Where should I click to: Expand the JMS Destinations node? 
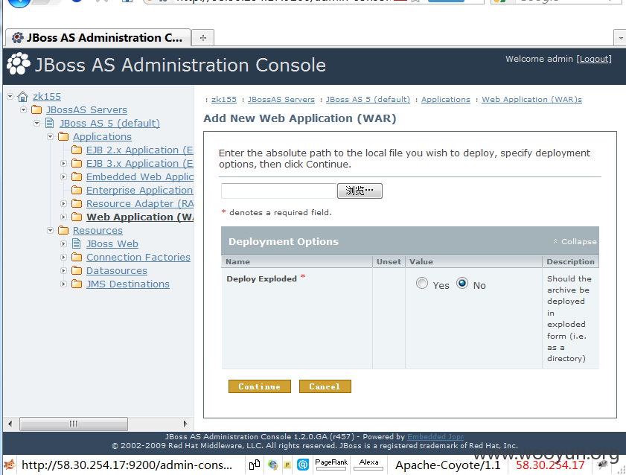tap(63, 284)
